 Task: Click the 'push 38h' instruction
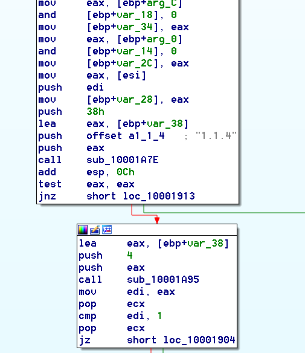coord(71,112)
